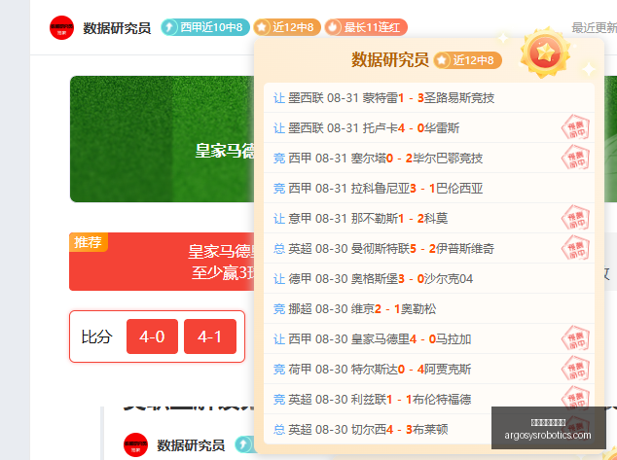Select the 特尔斯达 0-4 阿贾克斯 row

tap(429, 370)
